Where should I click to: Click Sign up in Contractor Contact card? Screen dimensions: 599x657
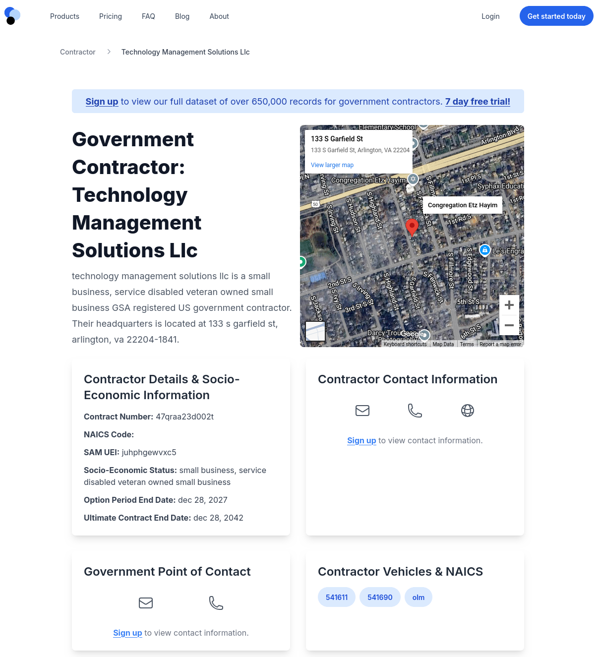361,440
